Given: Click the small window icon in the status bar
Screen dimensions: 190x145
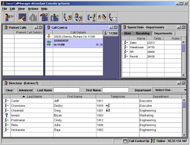Looking at the screenshot, I should tap(125, 141).
